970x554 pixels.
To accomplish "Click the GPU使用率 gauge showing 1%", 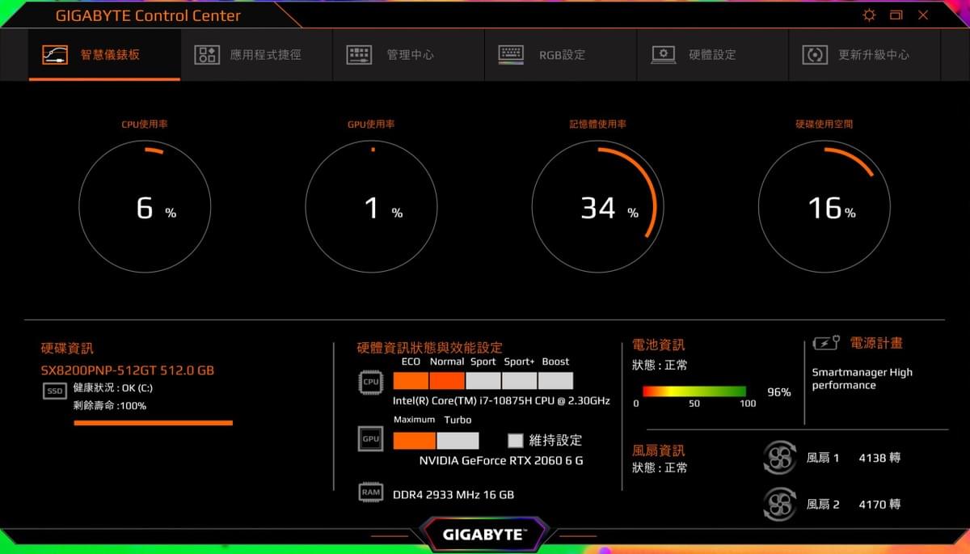I will 371,206.
